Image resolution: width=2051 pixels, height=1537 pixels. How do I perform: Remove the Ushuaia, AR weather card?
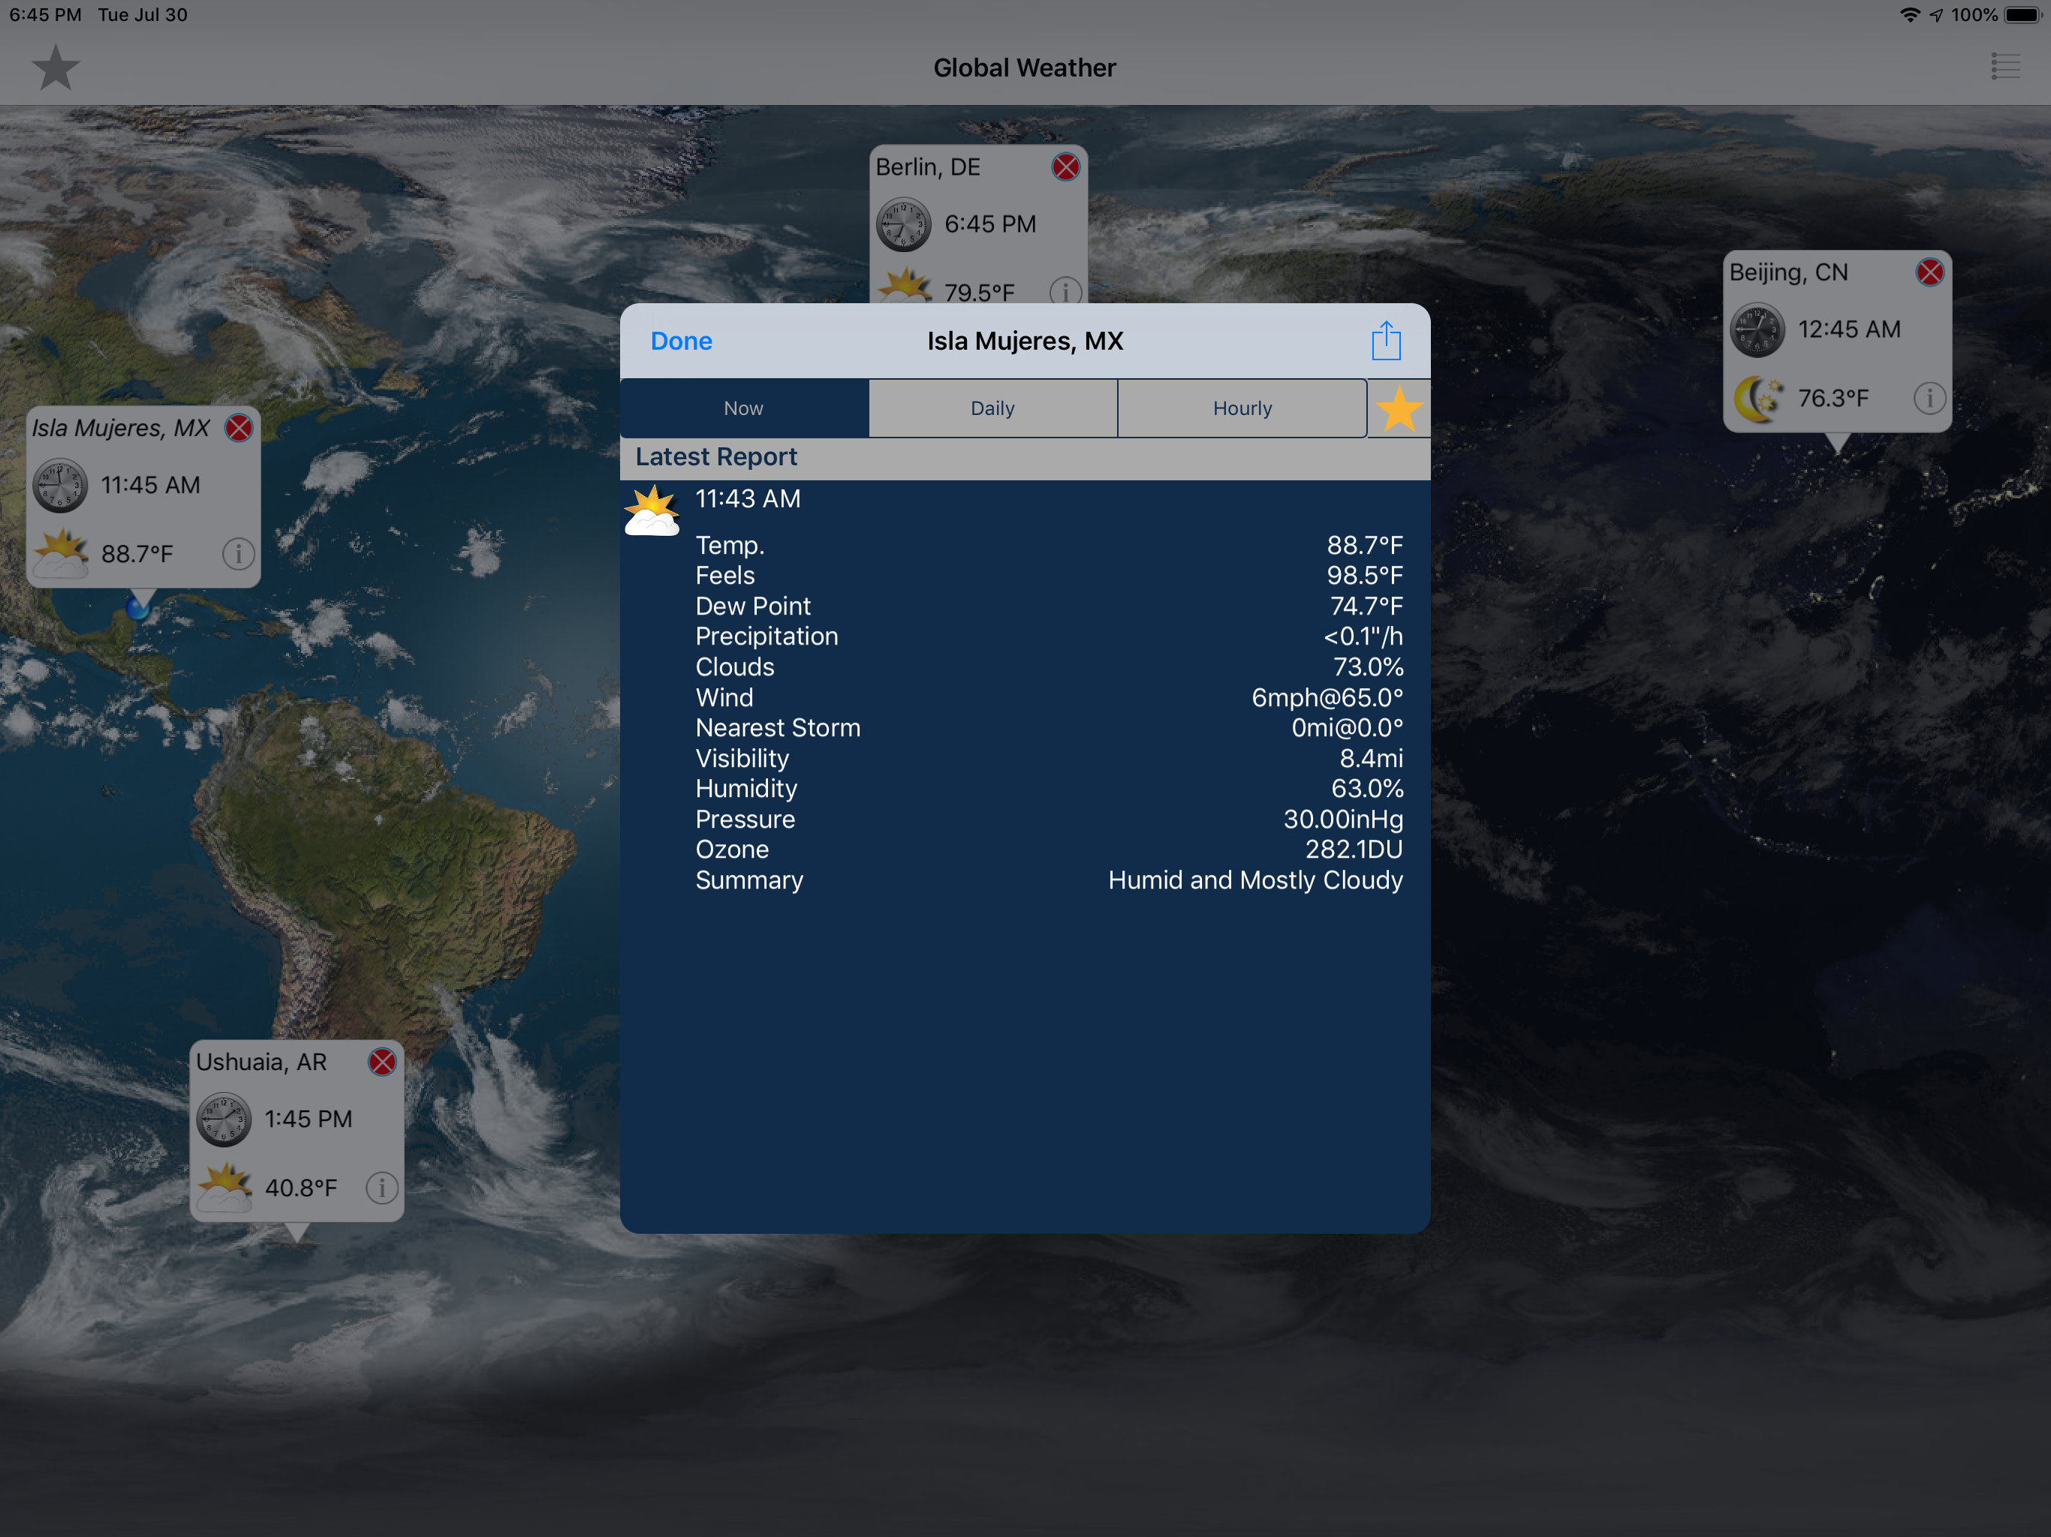pyautogui.click(x=382, y=1061)
